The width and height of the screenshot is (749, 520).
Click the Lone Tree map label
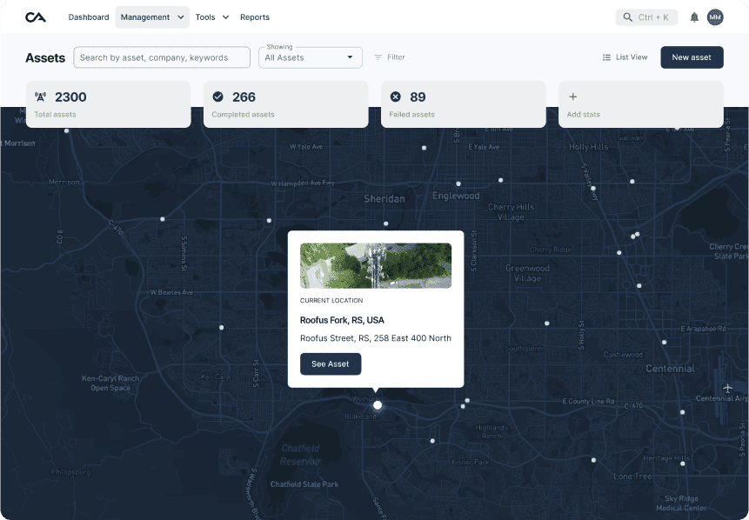[x=632, y=476]
